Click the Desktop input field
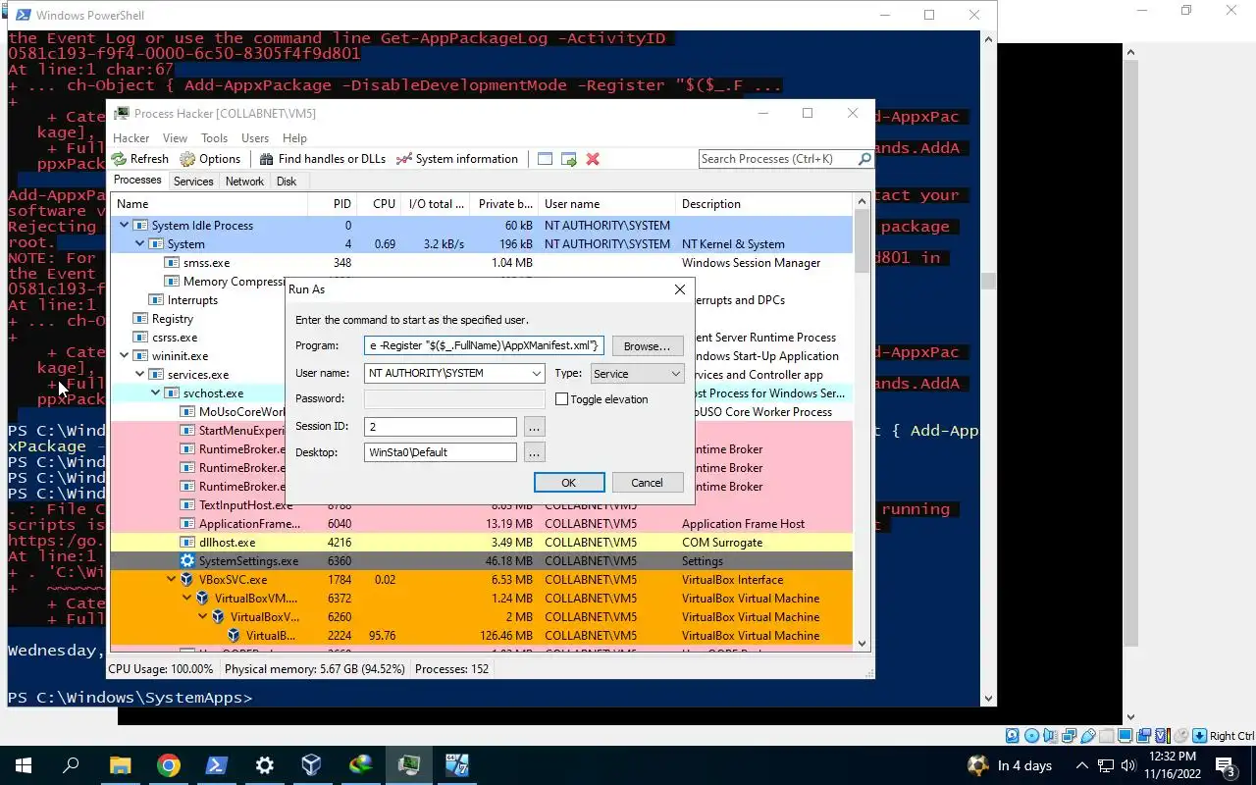 (x=440, y=452)
